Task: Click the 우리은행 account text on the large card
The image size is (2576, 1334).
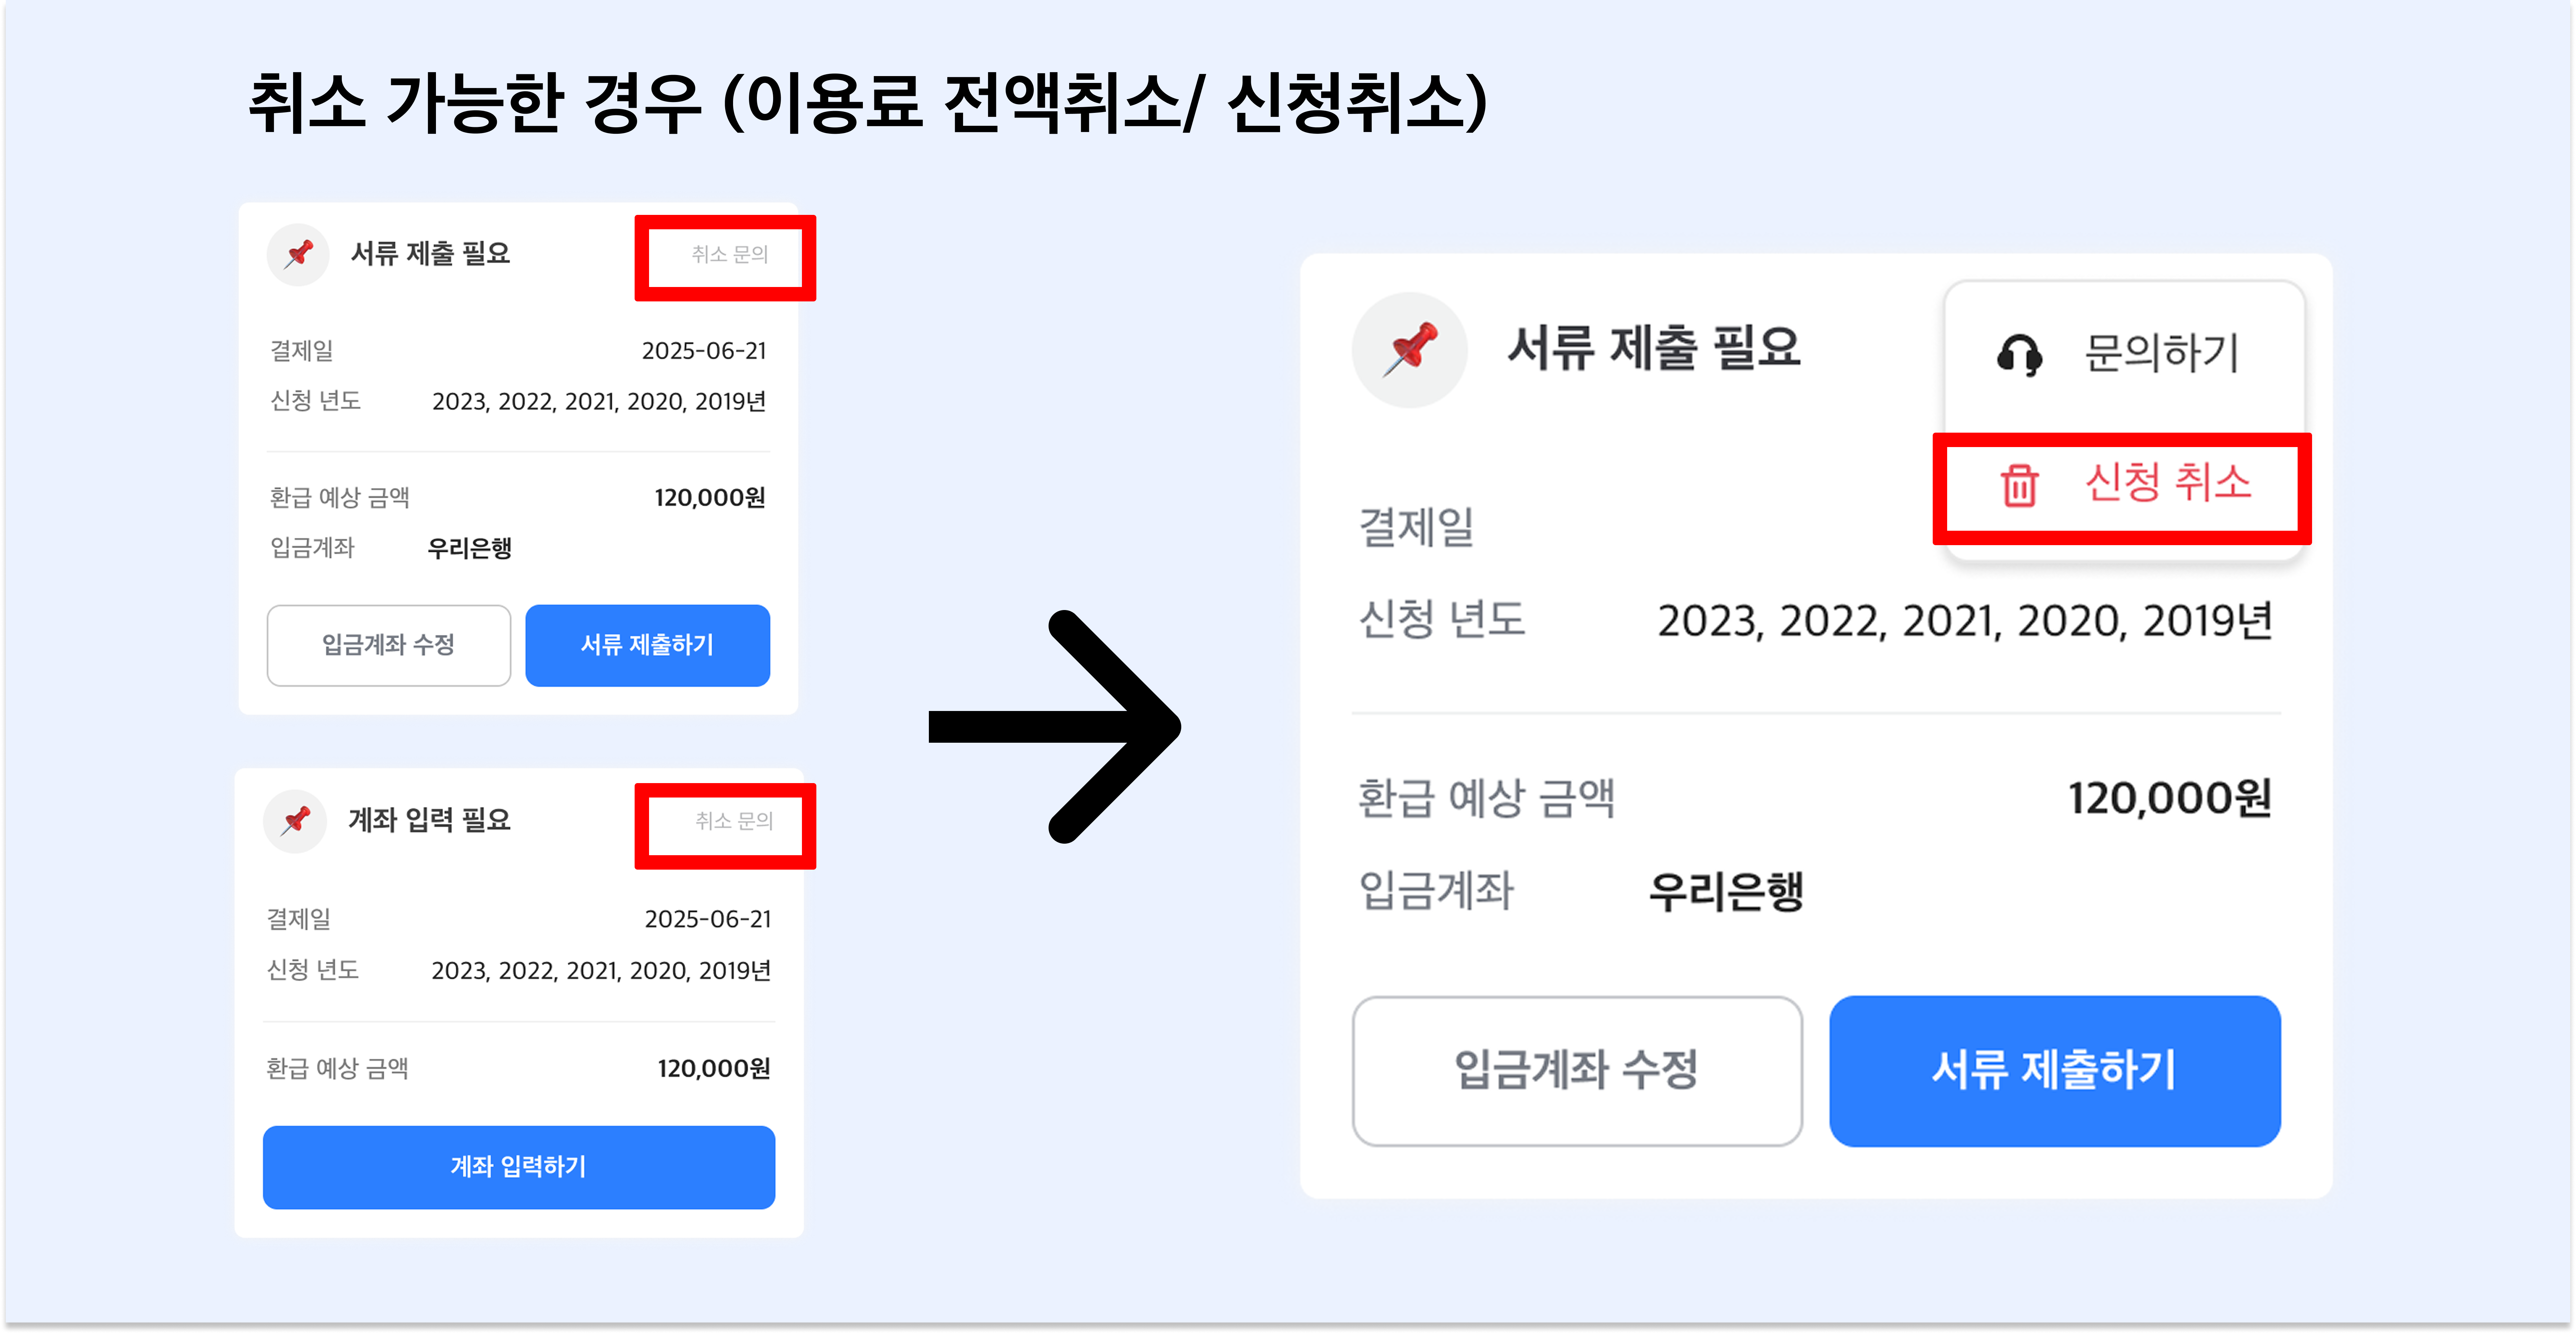Action: point(1726,890)
